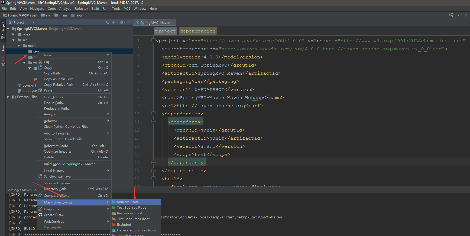Click the resources folder icon
470x236 pixels.
tap(30, 57)
